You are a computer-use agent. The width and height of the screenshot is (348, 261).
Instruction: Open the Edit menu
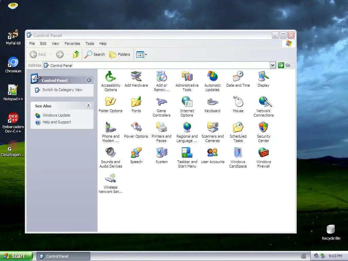click(x=43, y=43)
